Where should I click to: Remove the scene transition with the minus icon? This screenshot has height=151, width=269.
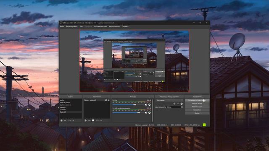click(178, 104)
